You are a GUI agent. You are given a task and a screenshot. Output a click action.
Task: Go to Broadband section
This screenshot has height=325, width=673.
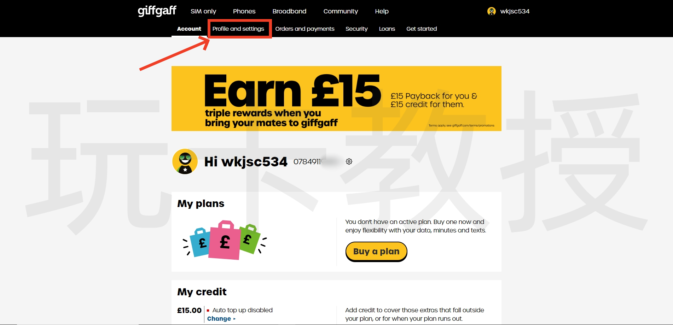click(289, 11)
